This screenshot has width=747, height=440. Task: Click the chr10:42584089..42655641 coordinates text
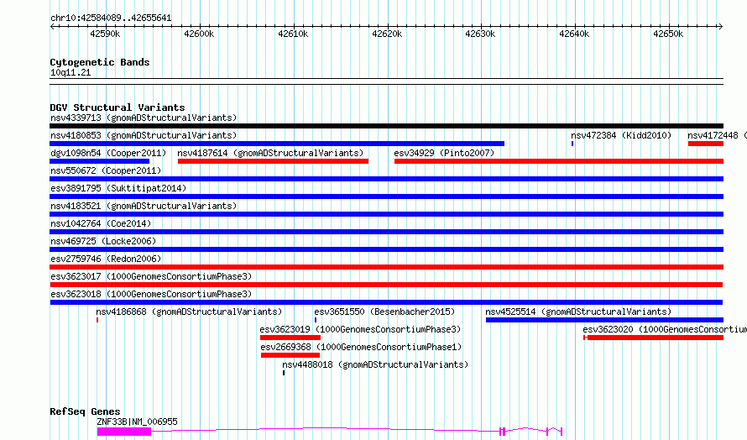[x=111, y=18]
